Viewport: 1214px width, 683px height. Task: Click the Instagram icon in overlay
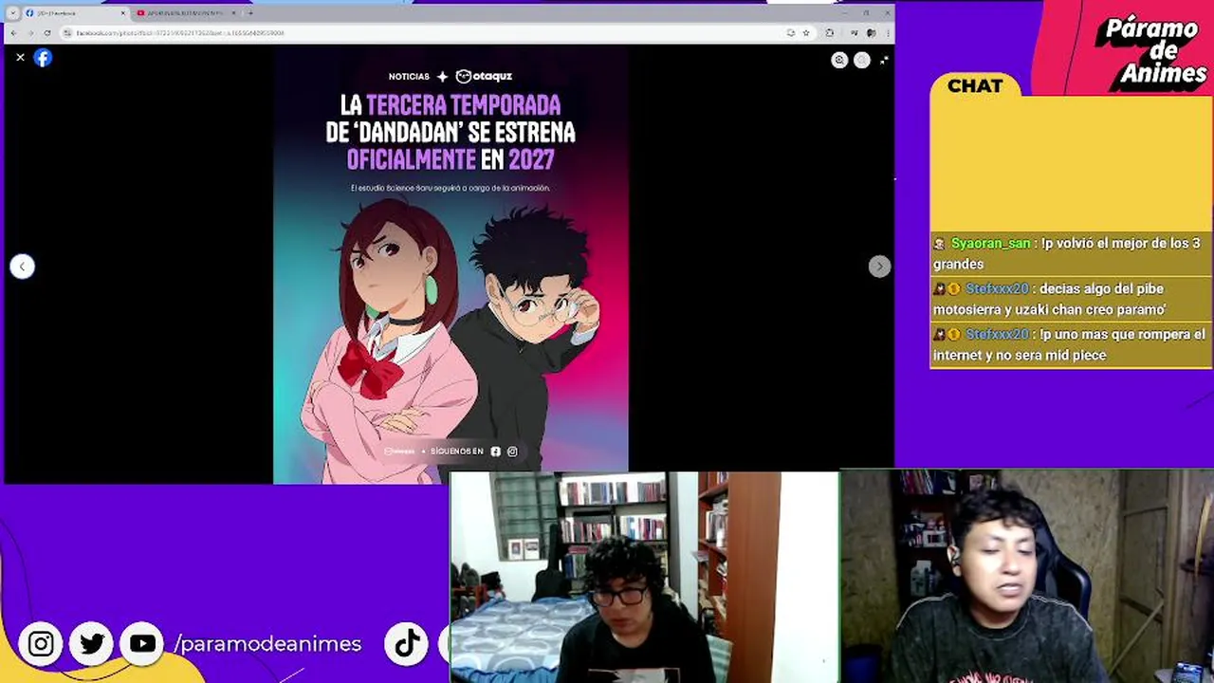point(41,644)
